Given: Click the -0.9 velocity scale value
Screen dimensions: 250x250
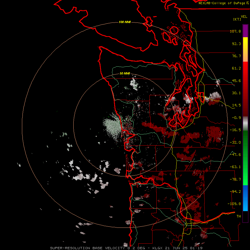Looking at the screenshot, I should [x=236, y=118].
